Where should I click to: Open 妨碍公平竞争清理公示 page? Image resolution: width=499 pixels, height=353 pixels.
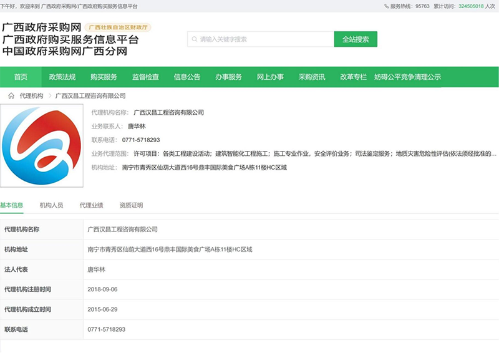407,77
